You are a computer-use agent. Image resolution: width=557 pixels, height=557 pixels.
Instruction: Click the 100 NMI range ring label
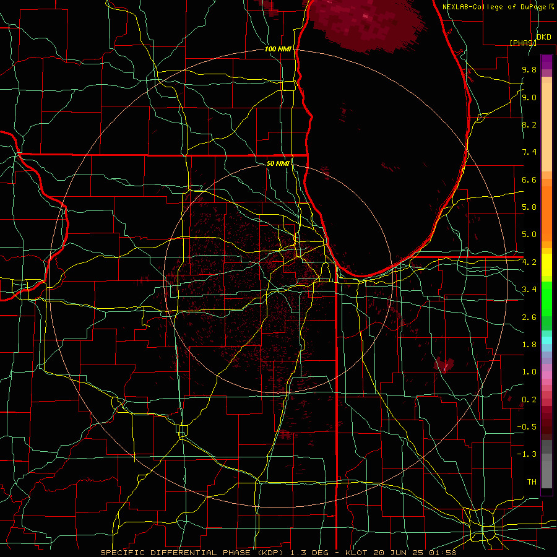278,49
